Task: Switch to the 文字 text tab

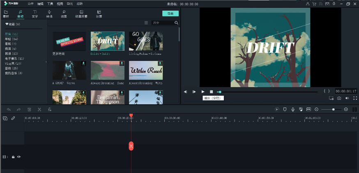Action: 35,14
